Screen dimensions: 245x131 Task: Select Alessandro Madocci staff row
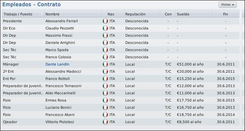[x=120, y=71]
